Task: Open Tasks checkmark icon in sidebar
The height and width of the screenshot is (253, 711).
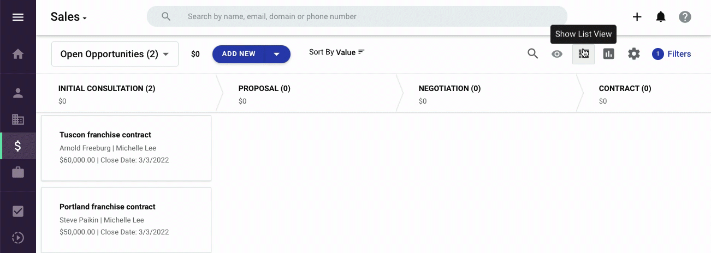Action: [18, 212]
